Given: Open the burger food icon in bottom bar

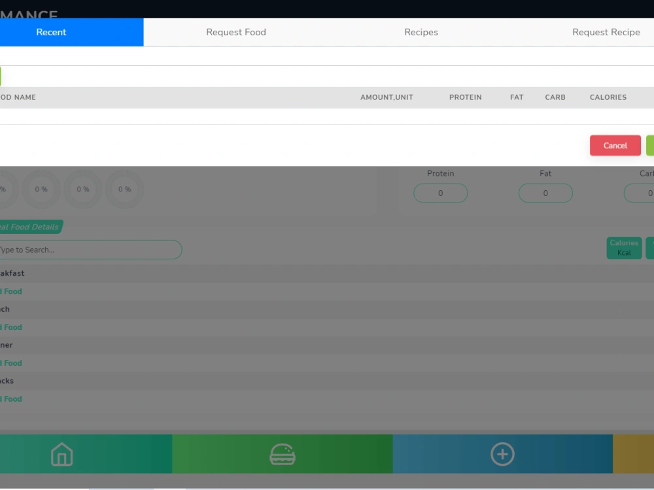Looking at the screenshot, I should 283,454.
